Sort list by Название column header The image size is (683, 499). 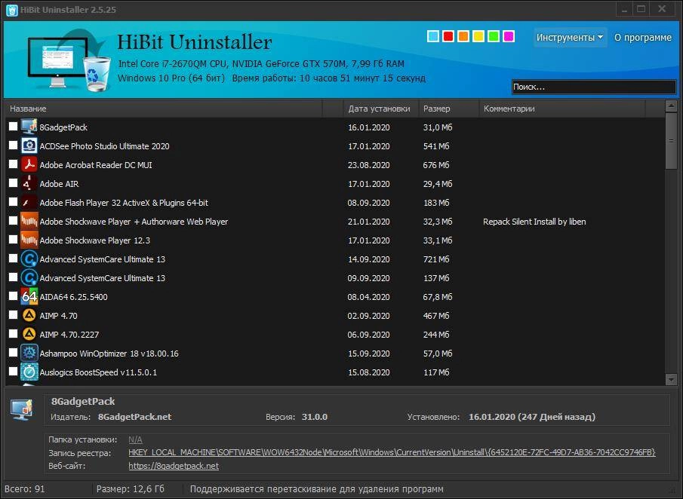163,109
